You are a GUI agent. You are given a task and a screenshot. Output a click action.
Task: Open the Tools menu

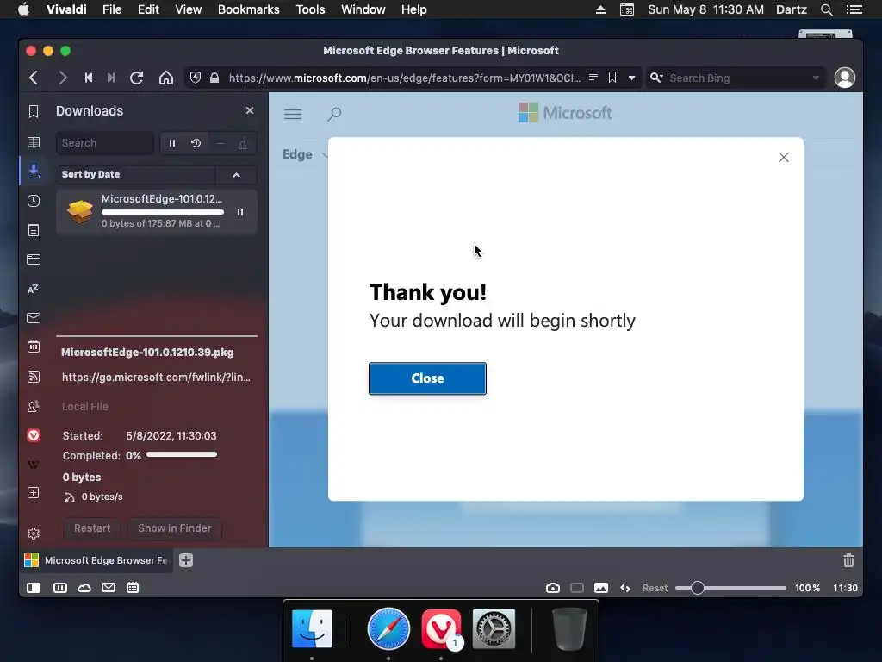[x=310, y=9]
